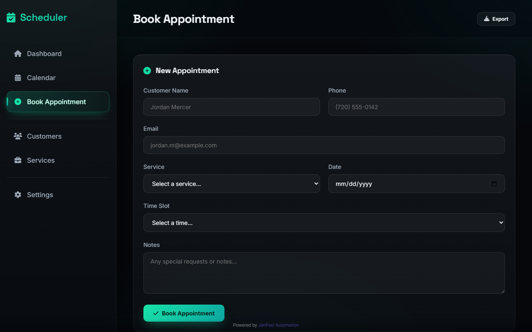Focus the Email input field
The width and height of the screenshot is (532, 332).
(x=324, y=145)
